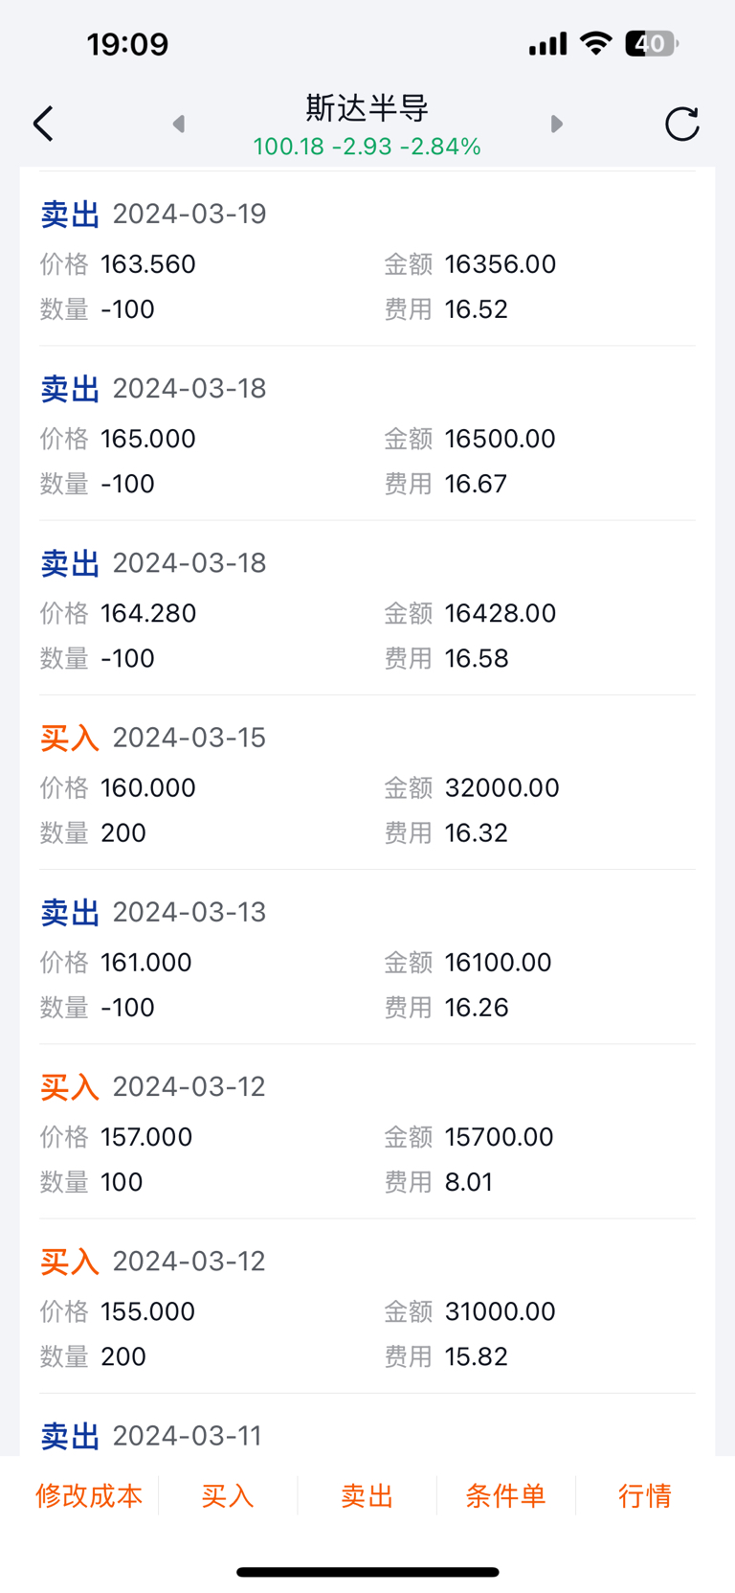Tap the 100.18 -2.93 -2.84% price line
The image size is (735, 1593).
pyautogui.click(x=367, y=147)
